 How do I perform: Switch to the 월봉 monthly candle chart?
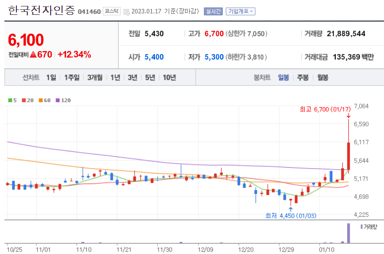(322, 78)
